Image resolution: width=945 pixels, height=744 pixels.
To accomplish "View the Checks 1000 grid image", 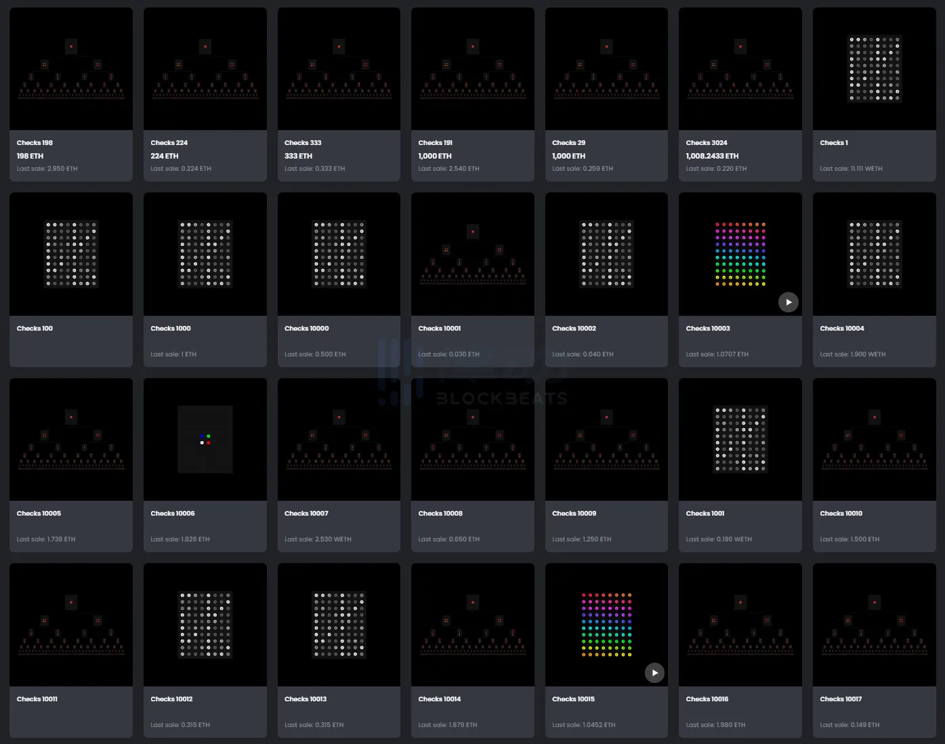I will tap(205, 254).
